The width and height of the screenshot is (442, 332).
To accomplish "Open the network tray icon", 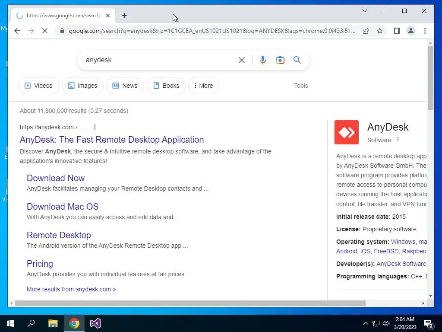I will point(376,323).
